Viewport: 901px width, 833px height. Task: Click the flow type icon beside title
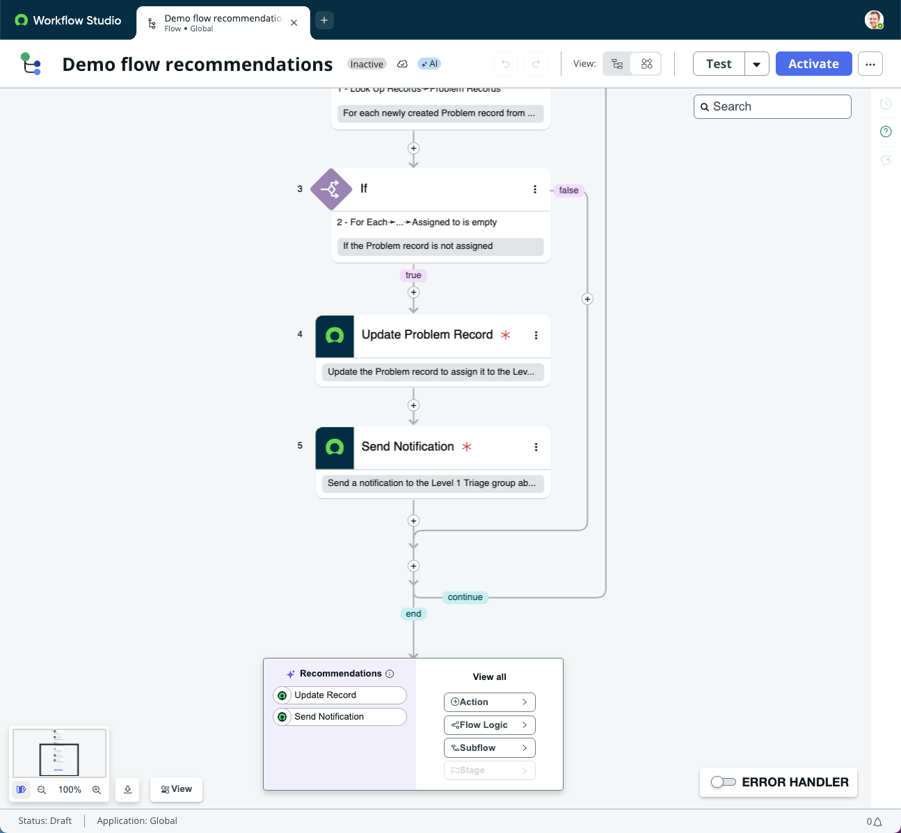pos(31,64)
